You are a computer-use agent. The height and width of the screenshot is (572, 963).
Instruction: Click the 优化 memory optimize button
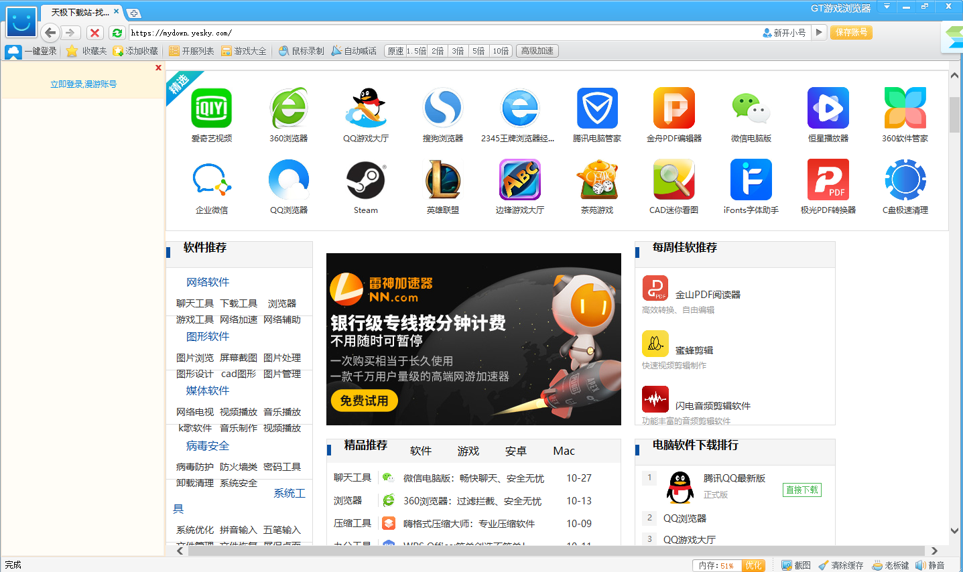tap(753, 565)
